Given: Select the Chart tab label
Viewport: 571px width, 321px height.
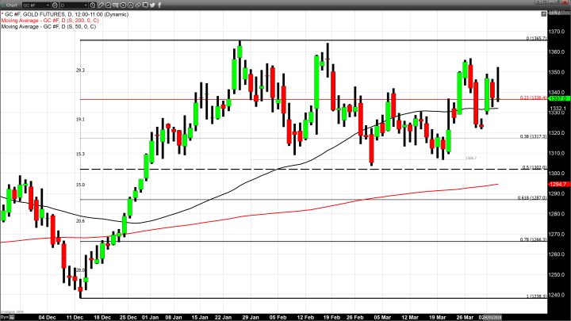Looking at the screenshot, I should 10,5.
